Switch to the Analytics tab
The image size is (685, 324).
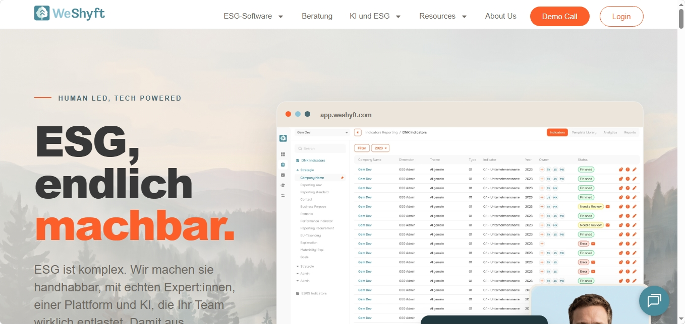coord(610,132)
